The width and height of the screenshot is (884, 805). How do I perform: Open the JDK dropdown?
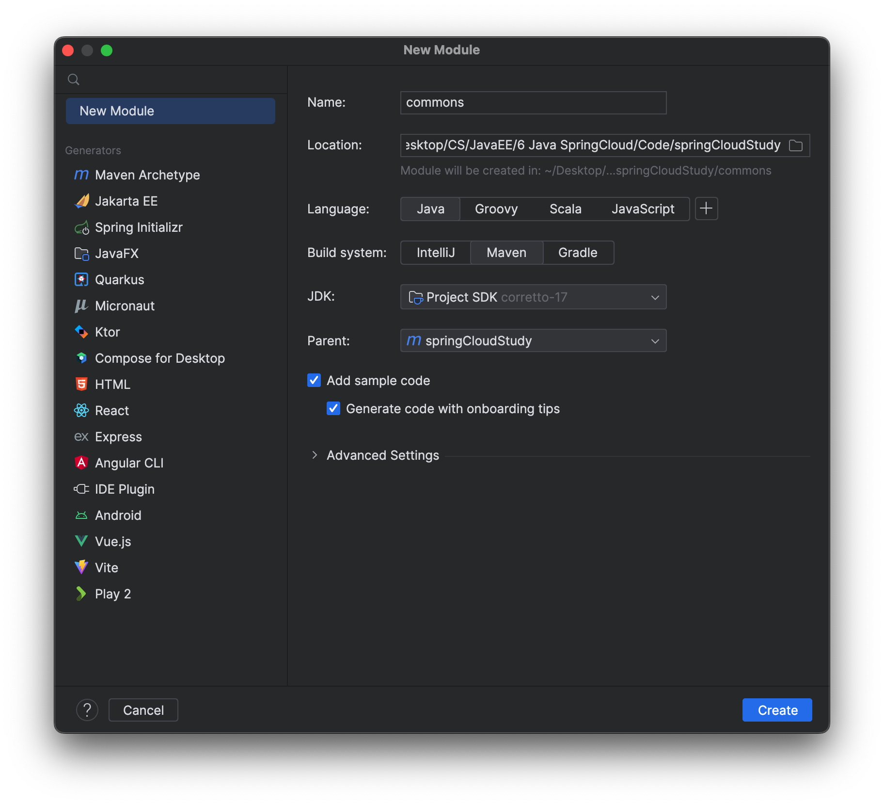[x=533, y=297]
